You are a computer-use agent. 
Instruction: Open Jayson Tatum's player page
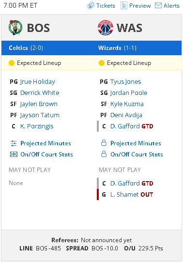[40, 115]
